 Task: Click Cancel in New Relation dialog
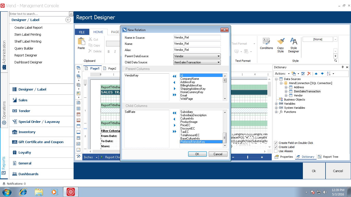pos(218,154)
